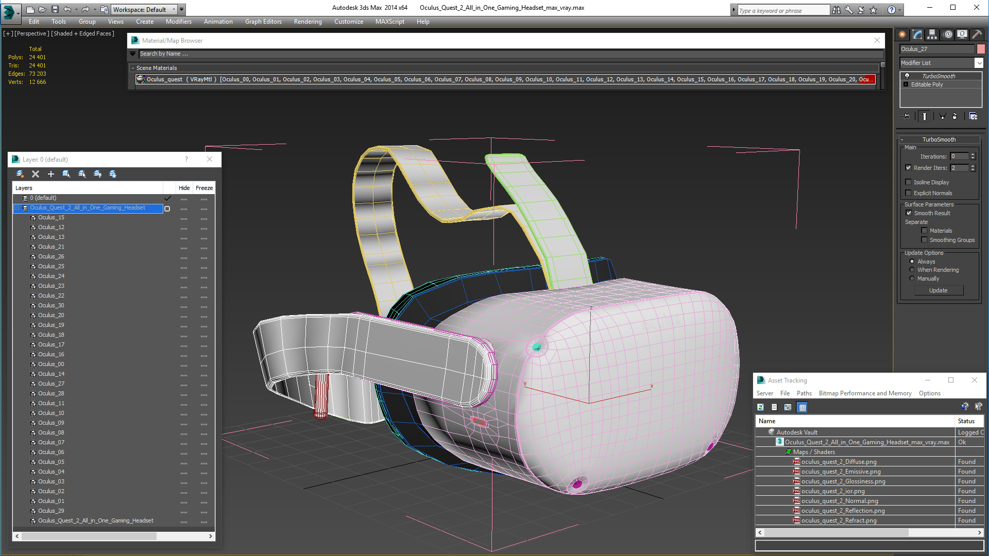Click the Update button in TurboSmooth
Screen dimensions: 989x556
point(939,290)
